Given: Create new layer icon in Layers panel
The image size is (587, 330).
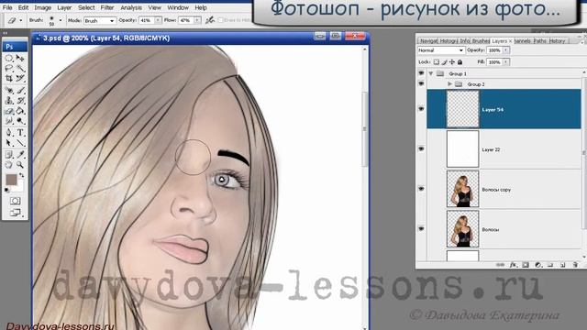Looking at the screenshot, I should [x=562, y=265].
